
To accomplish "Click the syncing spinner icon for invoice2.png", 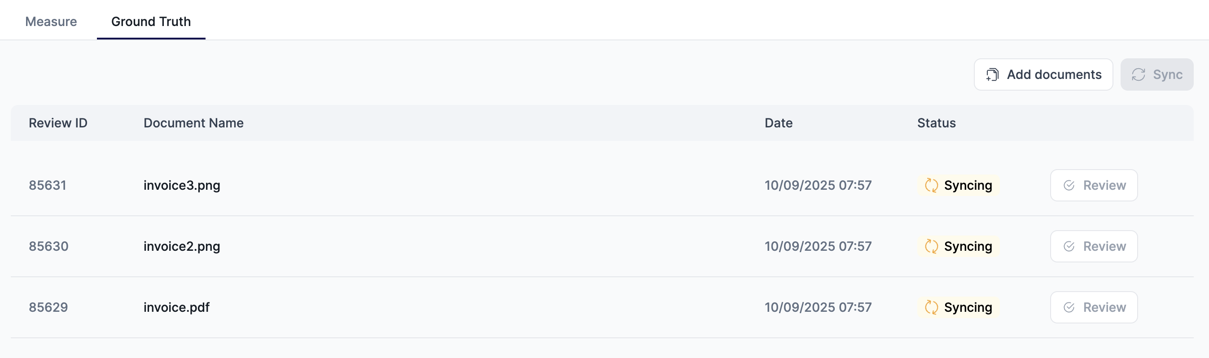I will click(931, 246).
